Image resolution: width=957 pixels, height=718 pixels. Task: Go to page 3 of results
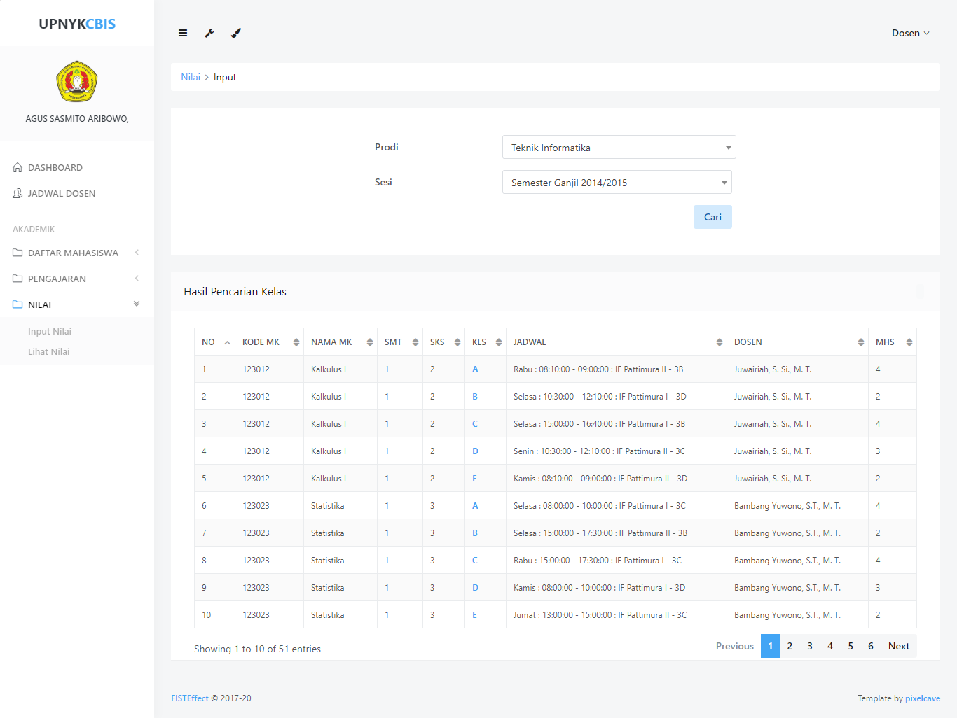pos(810,646)
